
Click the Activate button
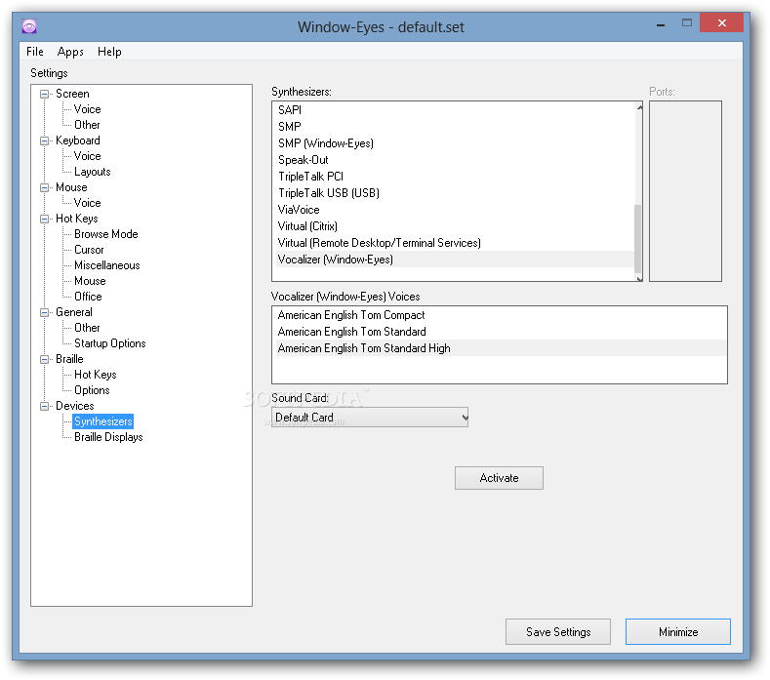click(x=499, y=478)
